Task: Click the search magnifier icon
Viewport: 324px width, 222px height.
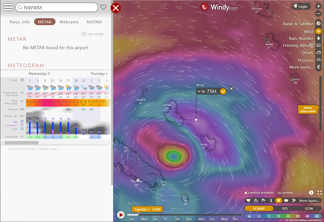Action: [x=20, y=8]
